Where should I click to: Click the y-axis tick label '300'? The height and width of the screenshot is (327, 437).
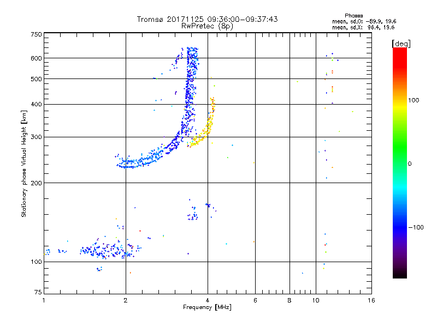pos(37,137)
